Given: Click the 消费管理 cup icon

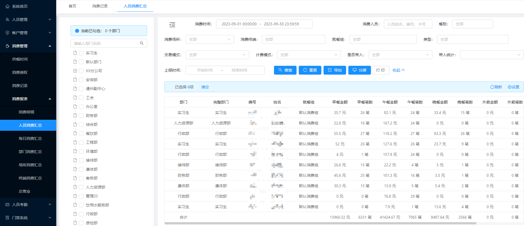Looking at the screenshot, I should [7, 46].
